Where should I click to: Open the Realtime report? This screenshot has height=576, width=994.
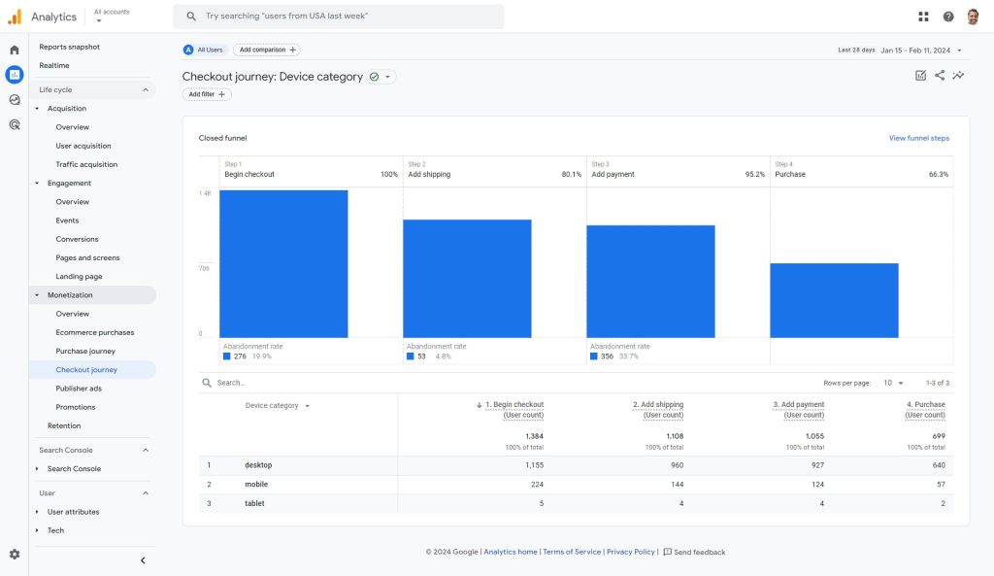click(54, 65)
